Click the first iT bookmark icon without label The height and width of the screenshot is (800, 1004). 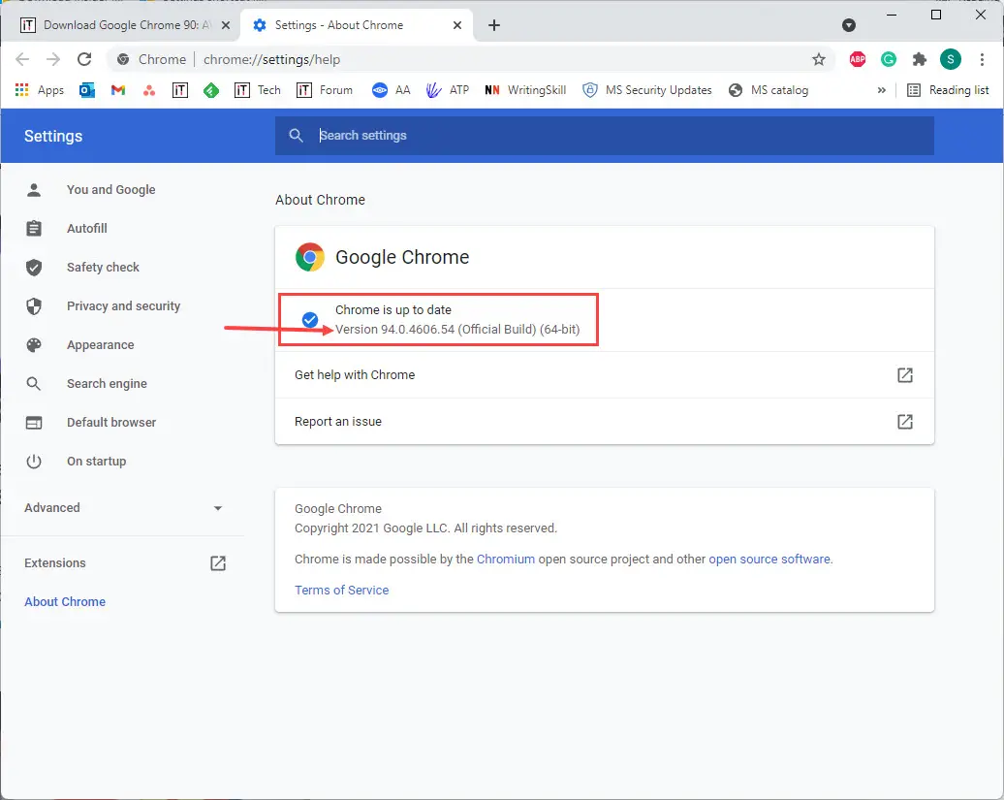[x=180, y=90]
